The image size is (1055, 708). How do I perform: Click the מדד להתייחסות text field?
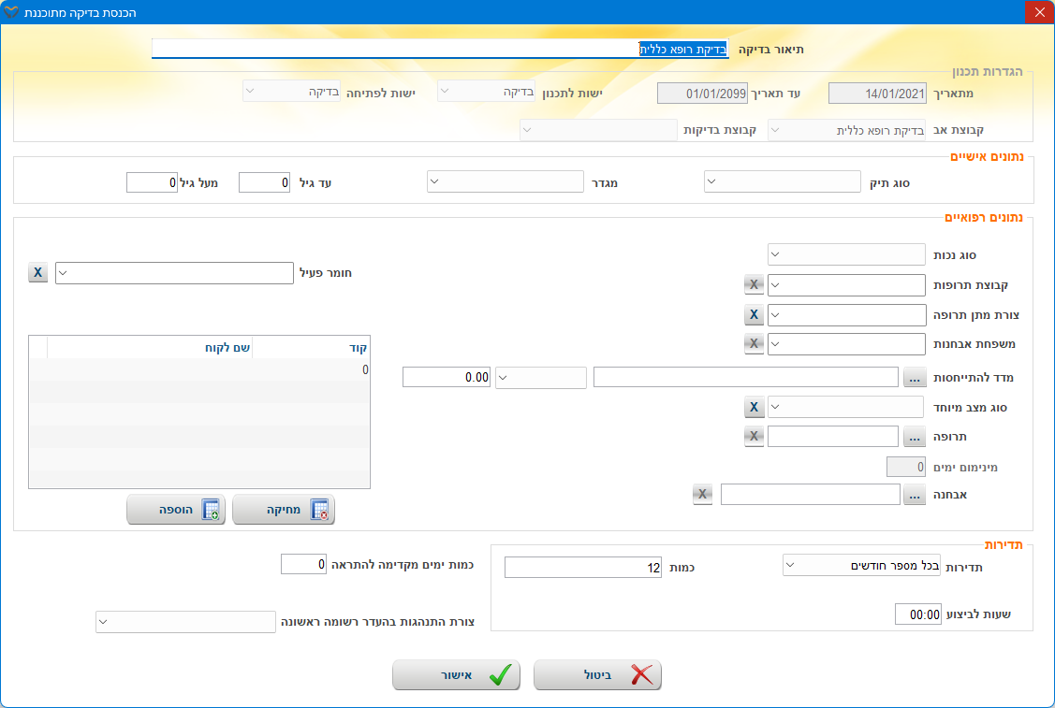pos(745,377)
